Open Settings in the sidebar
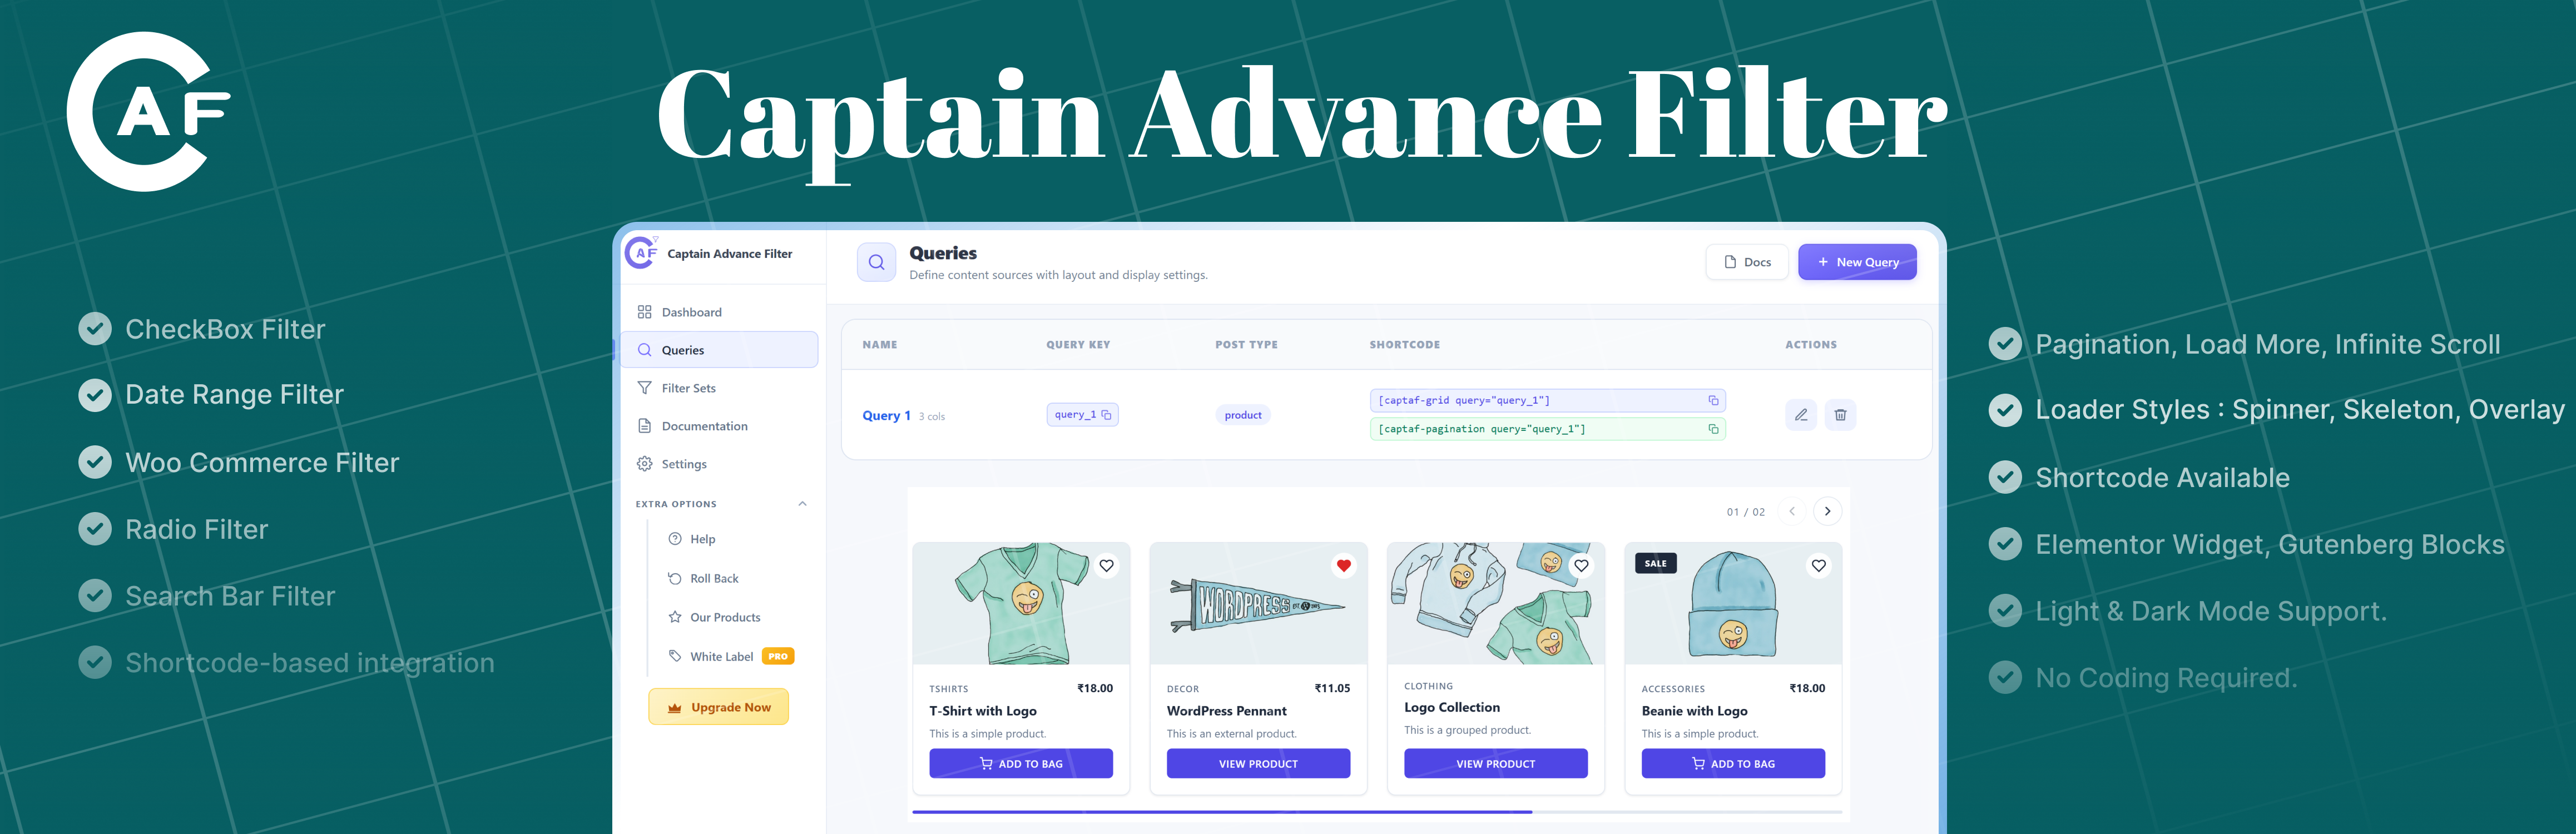Screen dimensions: 2576x834 tap(719, 464)
